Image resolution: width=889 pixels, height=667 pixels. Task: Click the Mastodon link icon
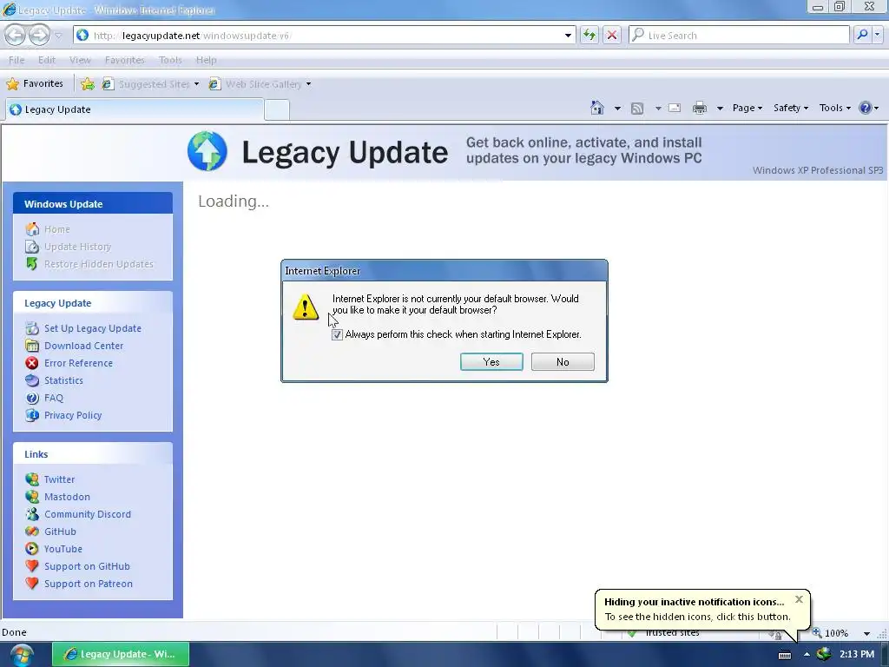(x=32, y=497)
